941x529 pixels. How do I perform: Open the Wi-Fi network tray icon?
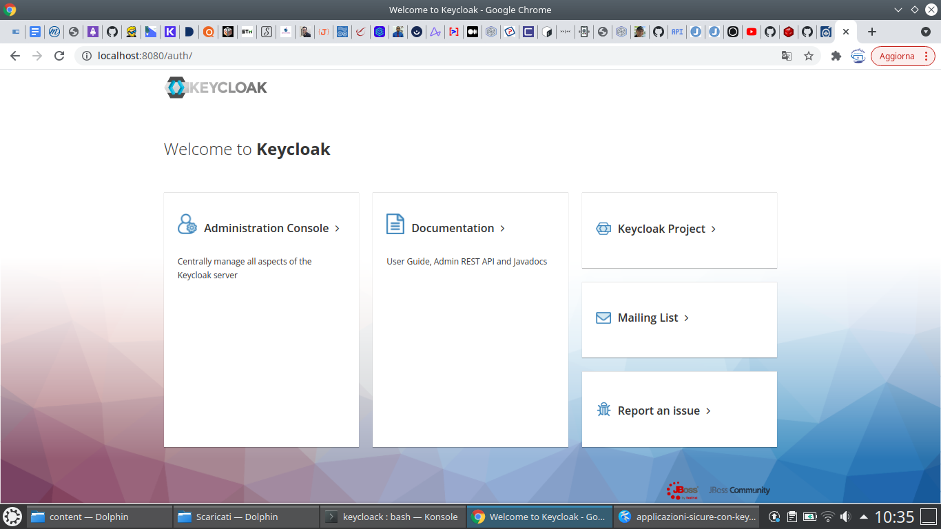coord(828,517)
